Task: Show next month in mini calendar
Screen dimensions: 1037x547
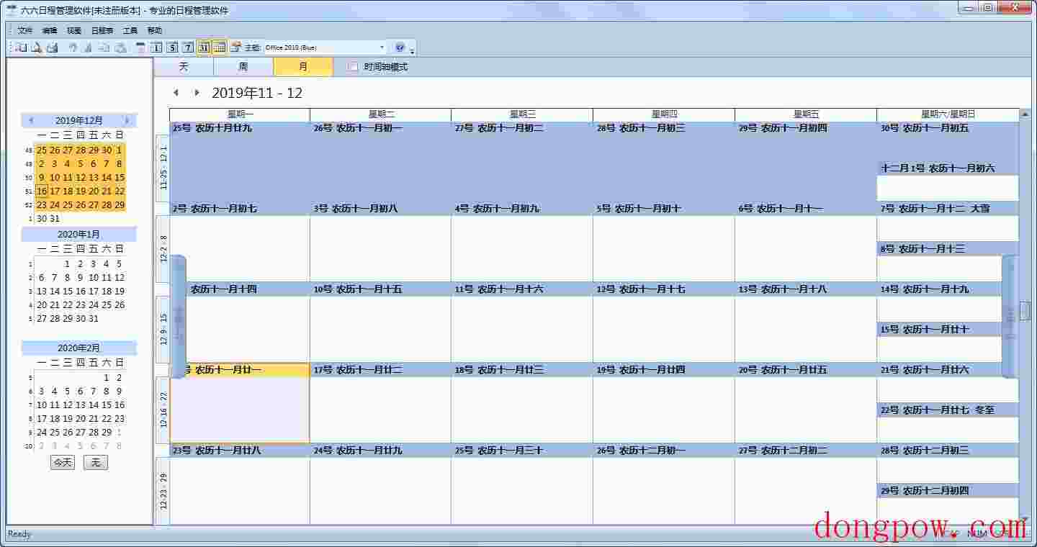Action: (127, 120)
